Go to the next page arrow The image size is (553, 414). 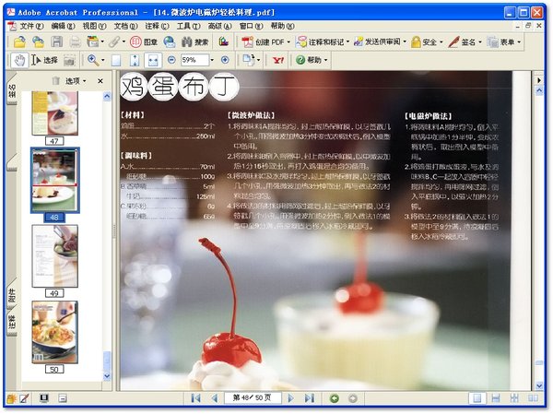[291, 398]
